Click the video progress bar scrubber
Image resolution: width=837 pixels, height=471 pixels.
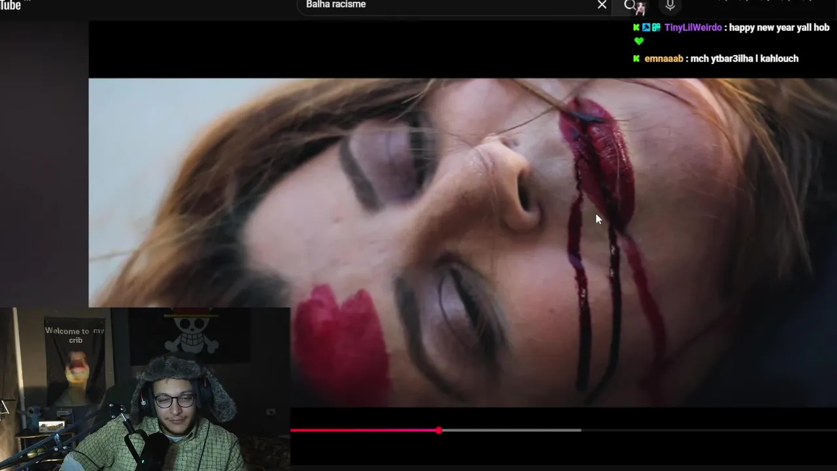[439, 430]
